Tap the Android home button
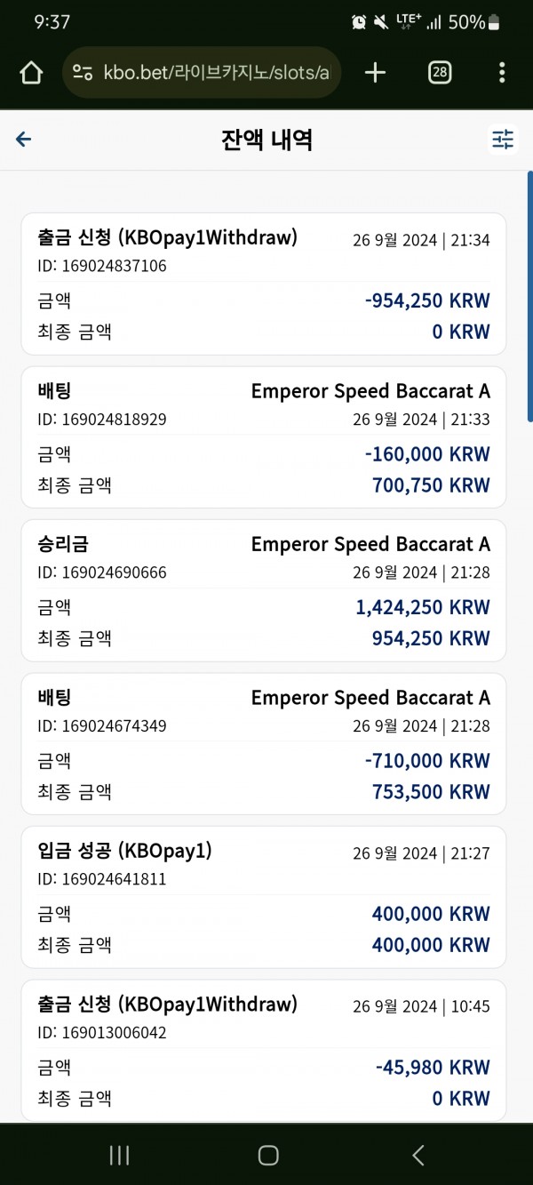Screen dimensions: 533x1185 [267, 1155]
